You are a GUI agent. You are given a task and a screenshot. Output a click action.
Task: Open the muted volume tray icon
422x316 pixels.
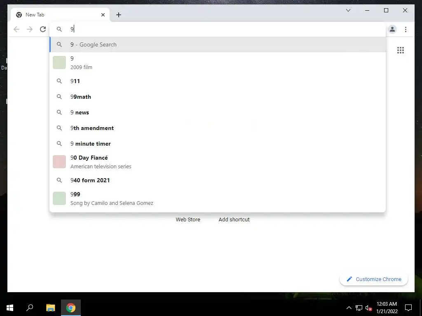tap(368, 308)
